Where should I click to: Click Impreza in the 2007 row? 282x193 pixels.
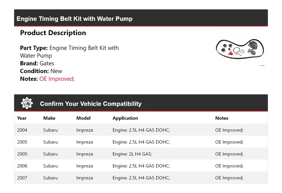[85, 178]
